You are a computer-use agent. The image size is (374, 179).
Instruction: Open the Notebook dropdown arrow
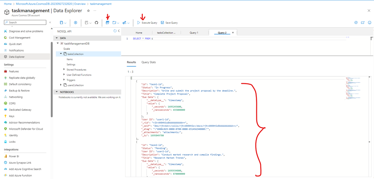tap(91, 23)
